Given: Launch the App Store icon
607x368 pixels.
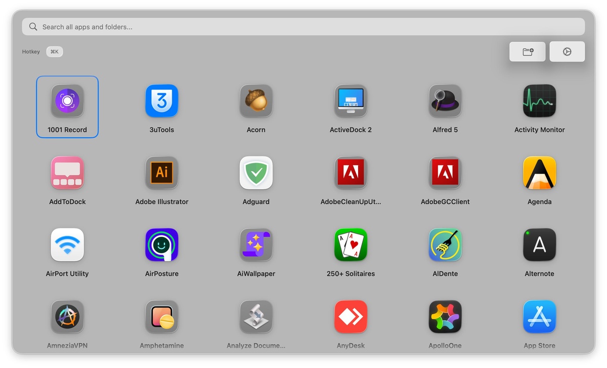Looking at the screenshot, I should (x=540, y=317).
